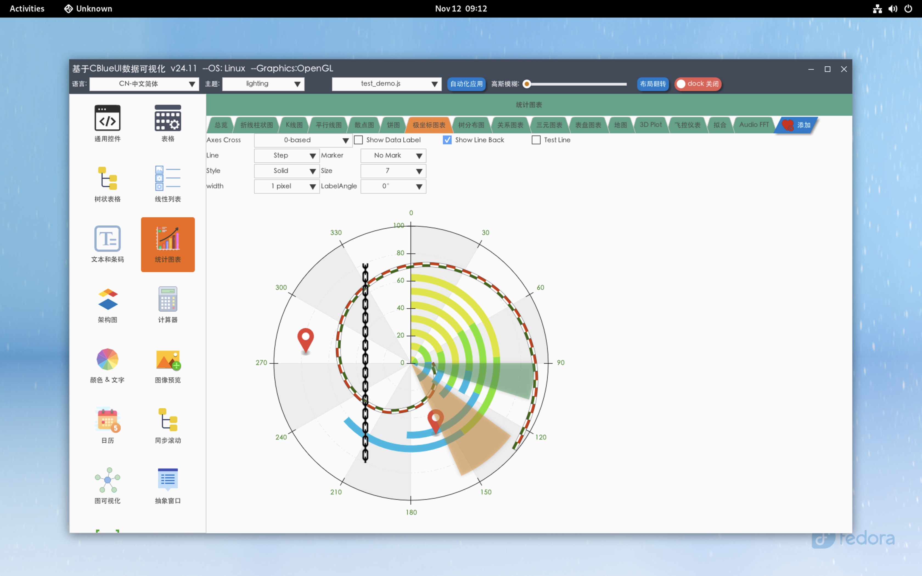Click the 自动化应用 button
Image resolution: width=922 pixels, height=576 pixels.
tap(466, 84)
